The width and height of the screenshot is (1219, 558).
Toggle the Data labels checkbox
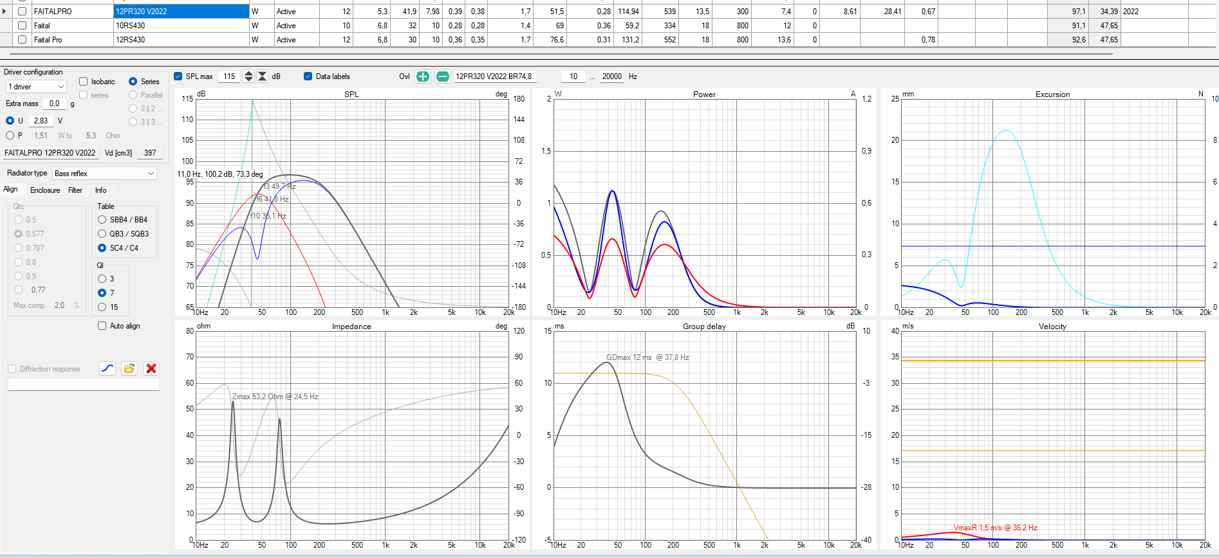click(308, 76)
